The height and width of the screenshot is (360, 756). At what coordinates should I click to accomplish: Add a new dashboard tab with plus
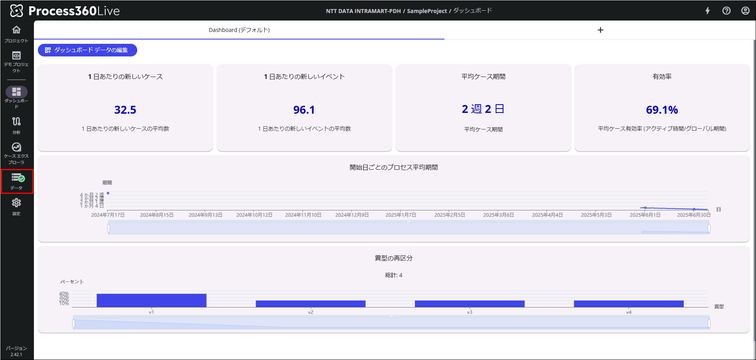600,30
